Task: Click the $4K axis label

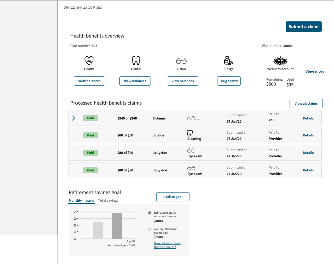Action: click(x=76, y=212)
